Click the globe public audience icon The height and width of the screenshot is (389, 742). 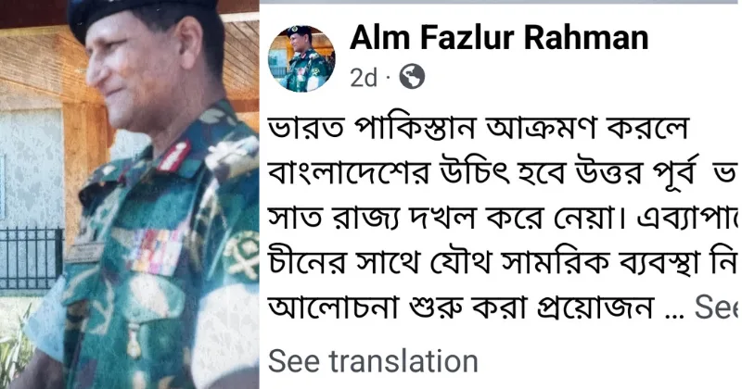(412, 77)
